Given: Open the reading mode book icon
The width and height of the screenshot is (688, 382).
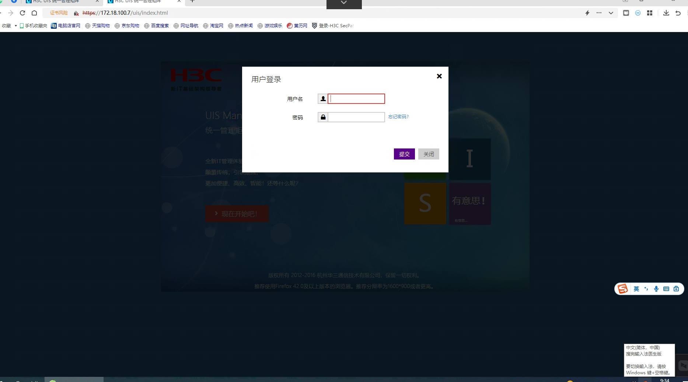Looking at the screenshot, I should (626, 13).
